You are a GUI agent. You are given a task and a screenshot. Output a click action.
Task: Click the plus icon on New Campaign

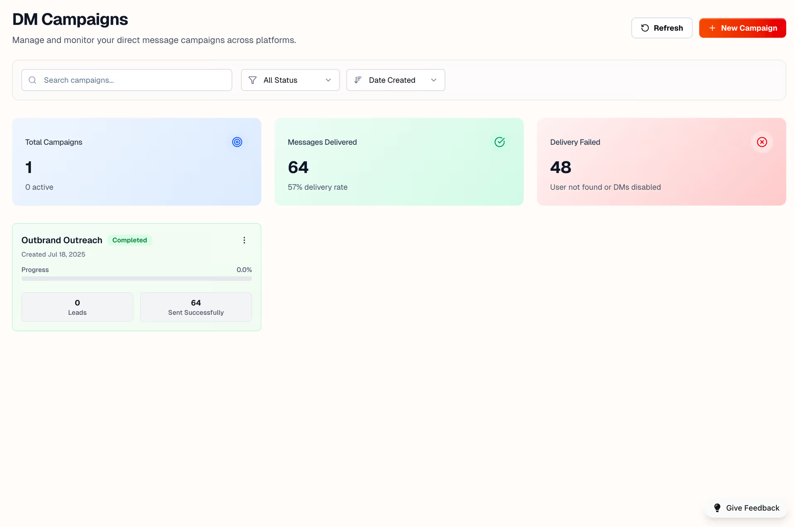[712, 28]
